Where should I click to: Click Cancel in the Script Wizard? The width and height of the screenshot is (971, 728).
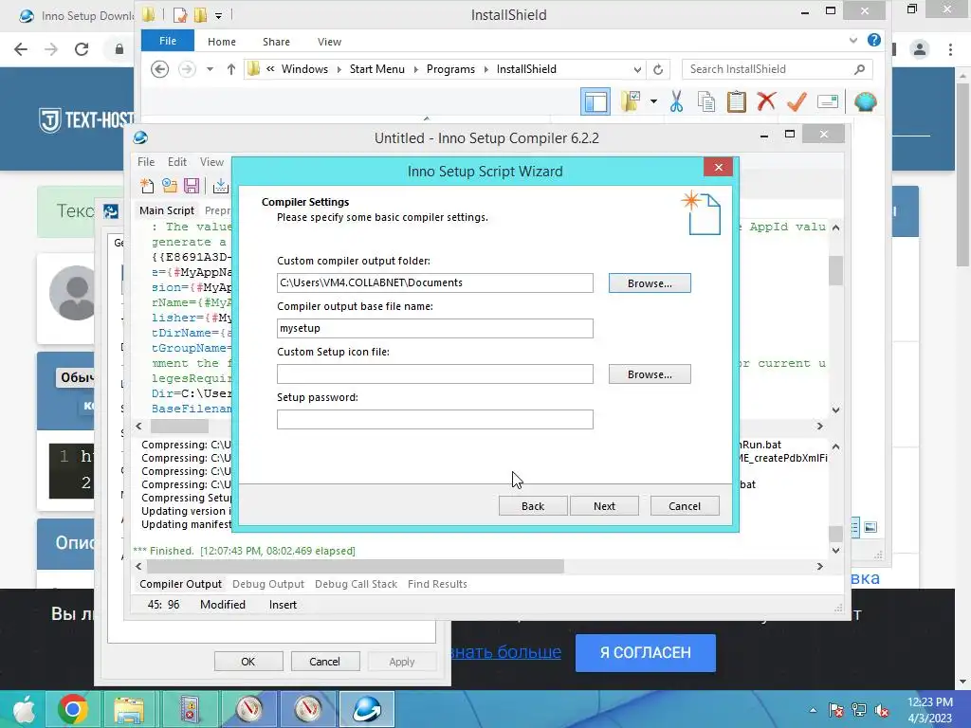685,506
